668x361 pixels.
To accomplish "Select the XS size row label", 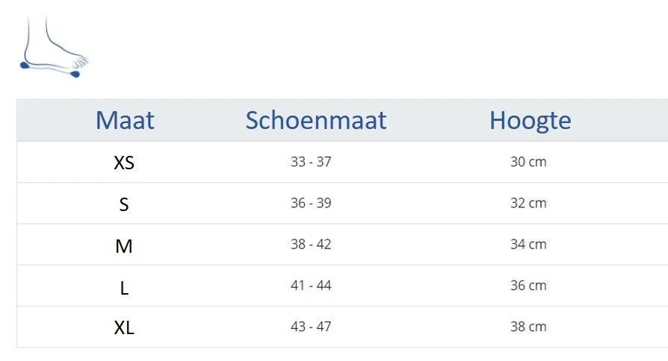I will click(124, 163).
